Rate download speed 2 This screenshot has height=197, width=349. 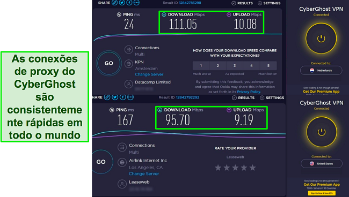tap(217, 66)
